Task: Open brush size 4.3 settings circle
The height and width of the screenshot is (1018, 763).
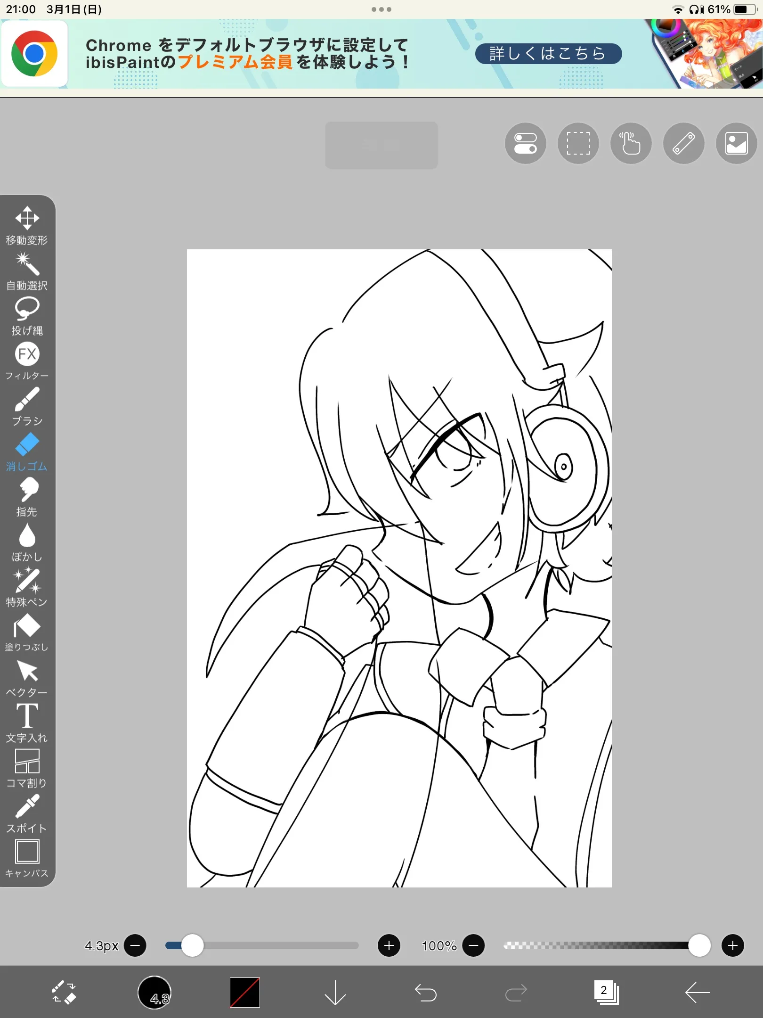Action: pos(154,993)
